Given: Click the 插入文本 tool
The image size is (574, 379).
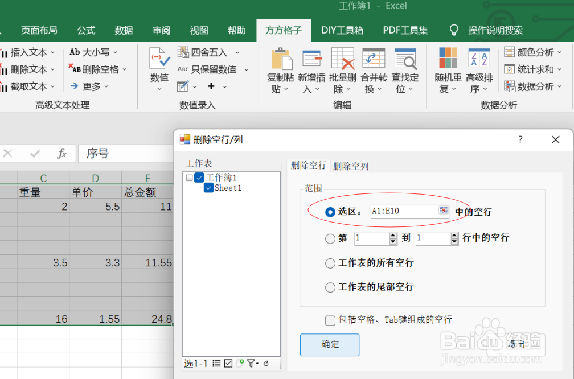Looking at the screenshot, I should [27, 53].
